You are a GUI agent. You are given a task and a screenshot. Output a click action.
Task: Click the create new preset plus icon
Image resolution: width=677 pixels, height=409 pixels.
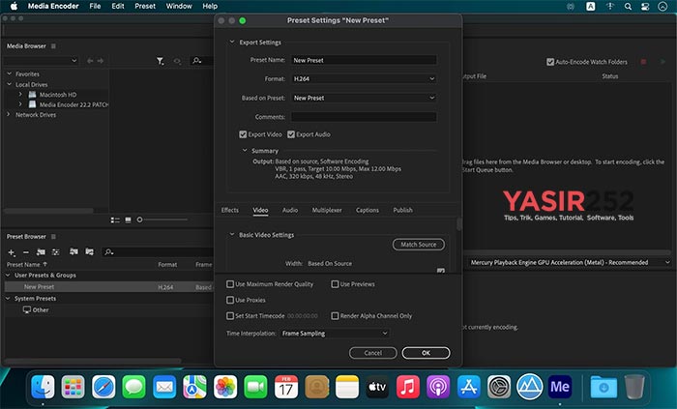[x=12, y=252]
